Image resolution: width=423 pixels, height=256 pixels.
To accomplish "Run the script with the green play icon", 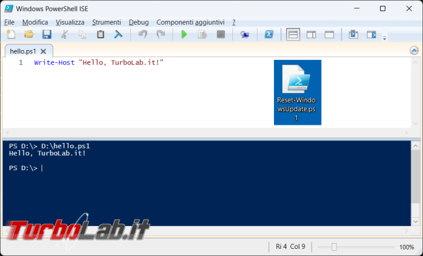I will 184,34.
